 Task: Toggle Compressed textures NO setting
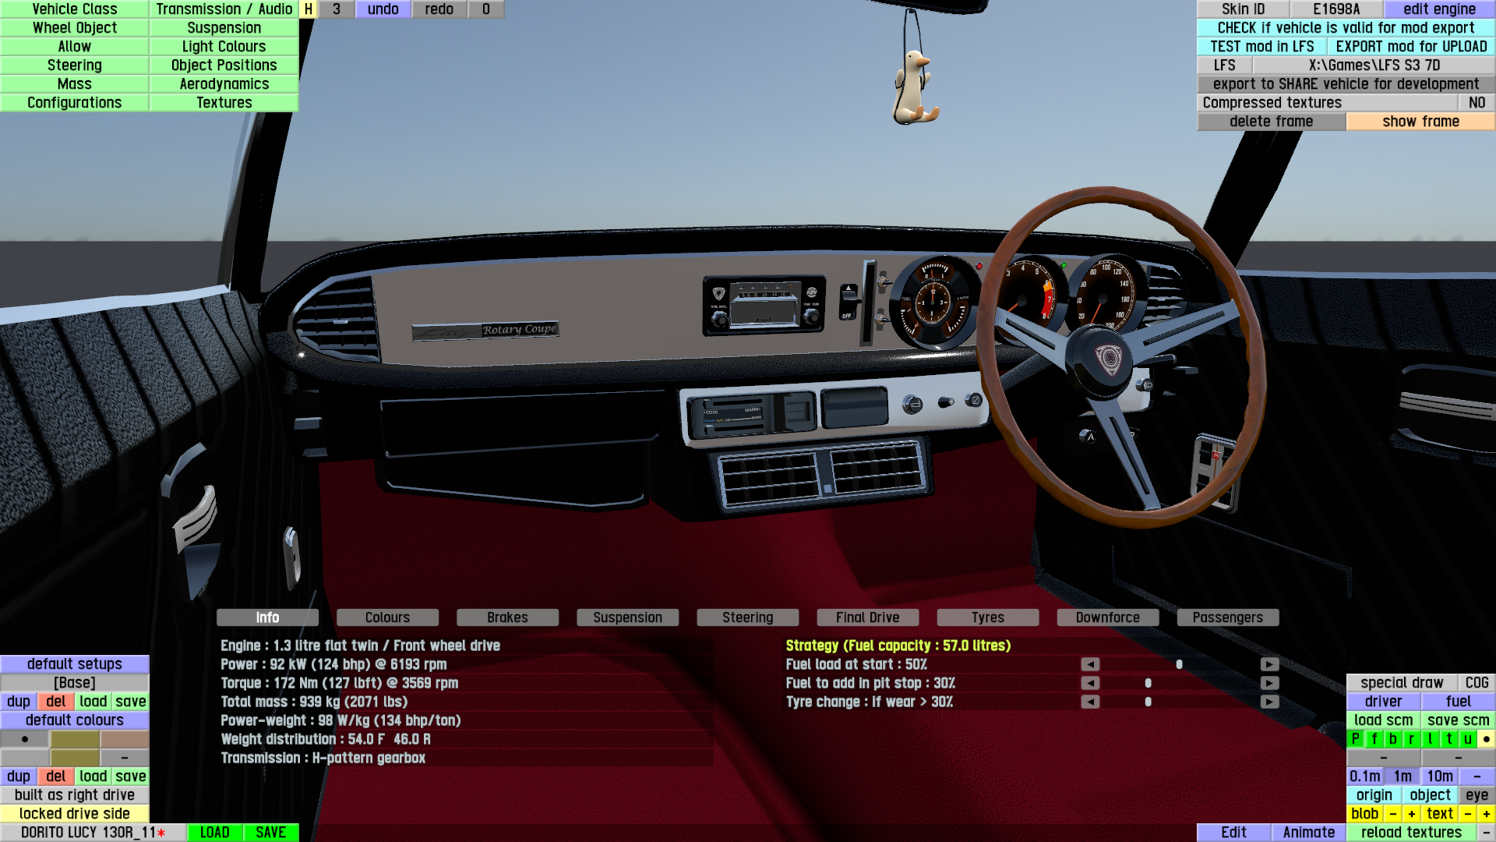point(1476,103)
